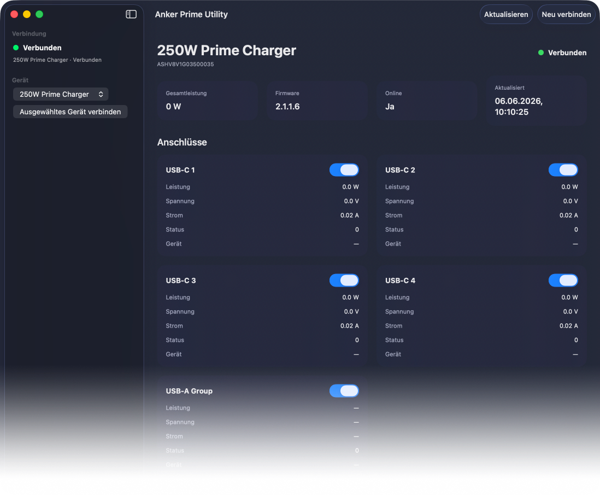The width and height of the screenshot is (600, 495).
Task: Click the 250W Prime Charger · Verbunden subtitle
Action: [x=57, y=60]
